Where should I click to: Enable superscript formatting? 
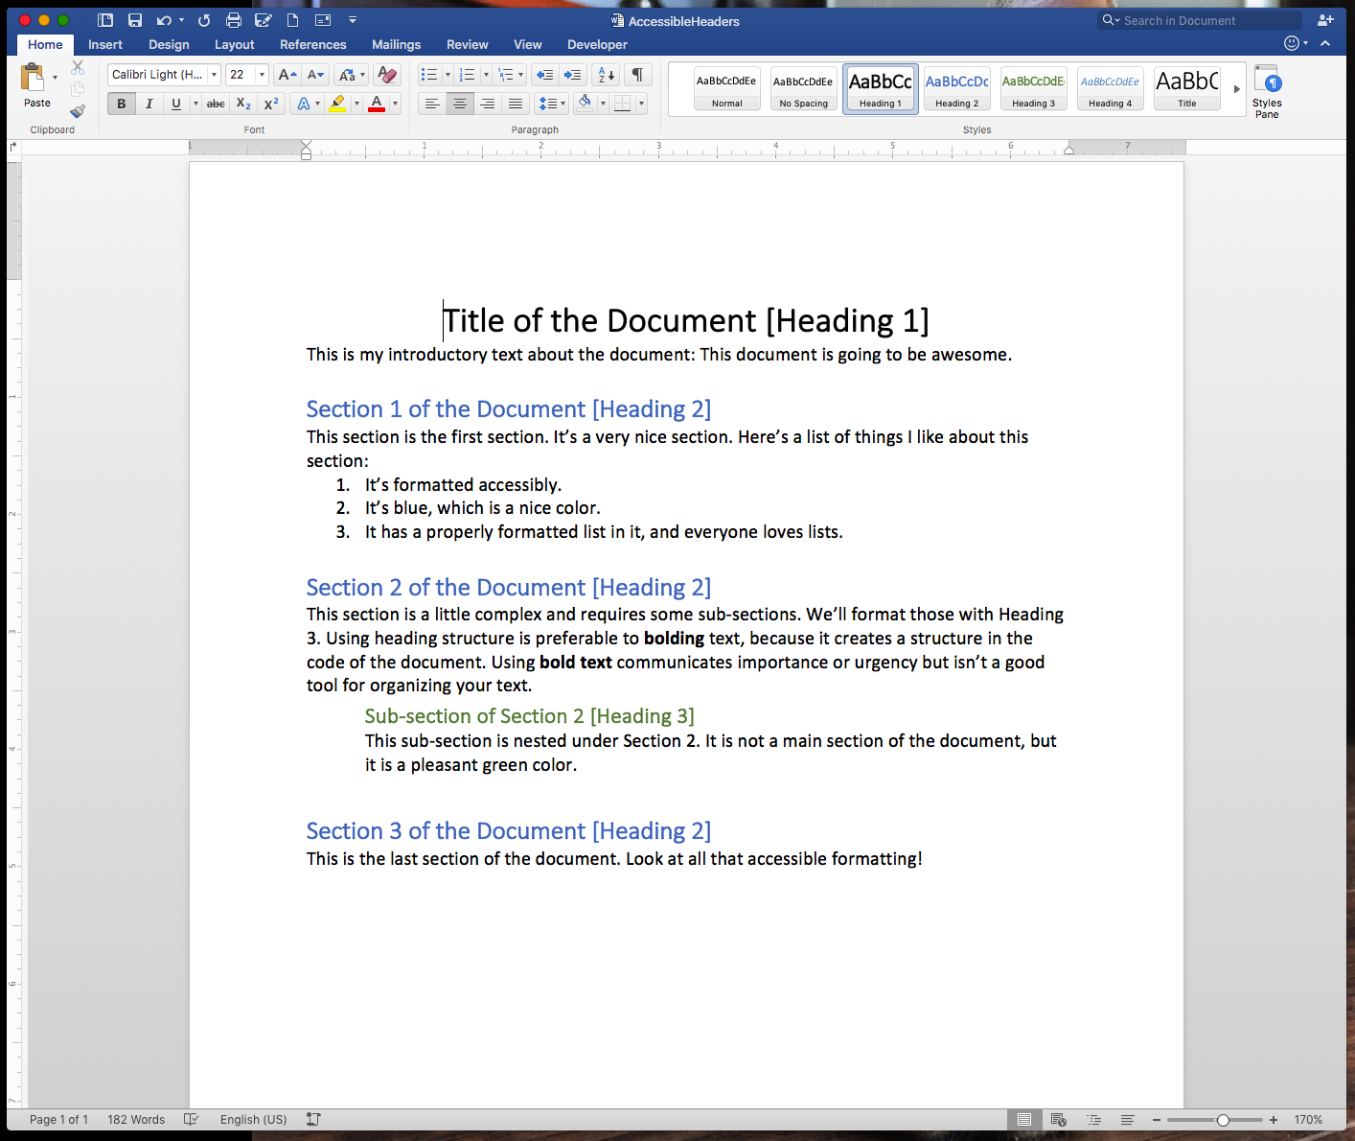click(x=270, y=103)
